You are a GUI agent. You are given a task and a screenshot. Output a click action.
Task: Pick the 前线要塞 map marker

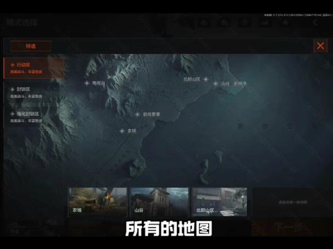tap(137, 115)
